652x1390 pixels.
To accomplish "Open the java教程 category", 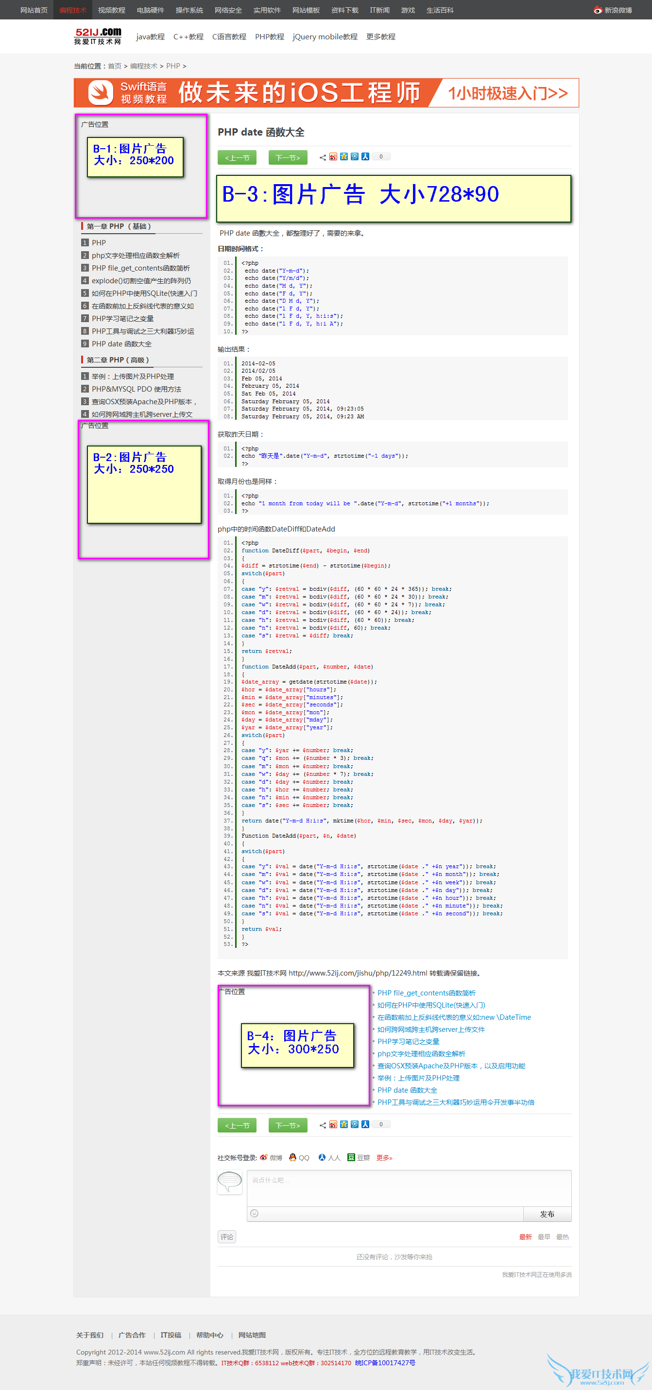I will click(x=151, y=37).
